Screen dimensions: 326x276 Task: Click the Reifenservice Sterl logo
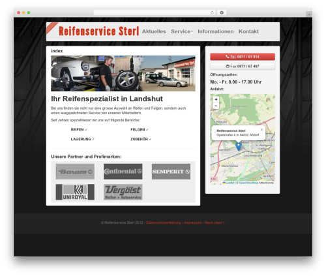[x=98, y=31]
